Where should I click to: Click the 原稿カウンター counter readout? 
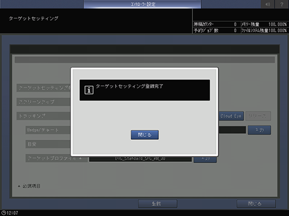[x=216, y=24]
